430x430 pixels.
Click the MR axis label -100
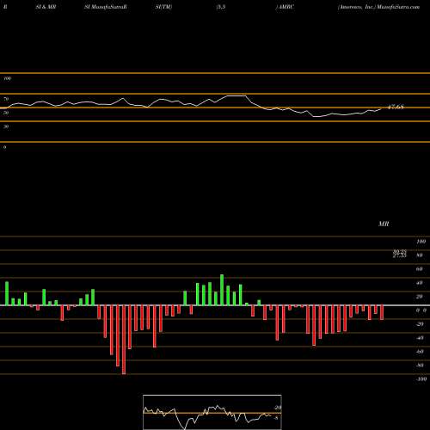pyautogui.click(x=421, y=379)
